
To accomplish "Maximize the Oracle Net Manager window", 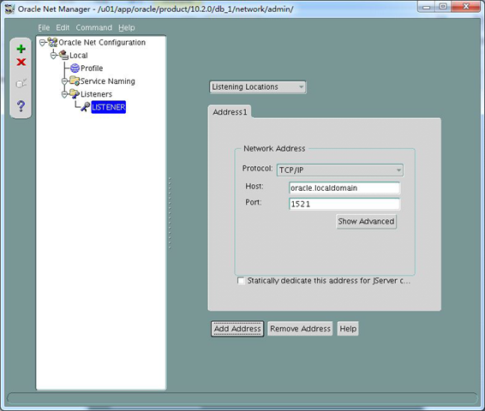I will click(x=443, y=7).
